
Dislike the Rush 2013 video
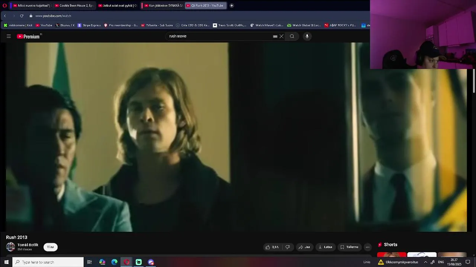(x=287, y=247)
